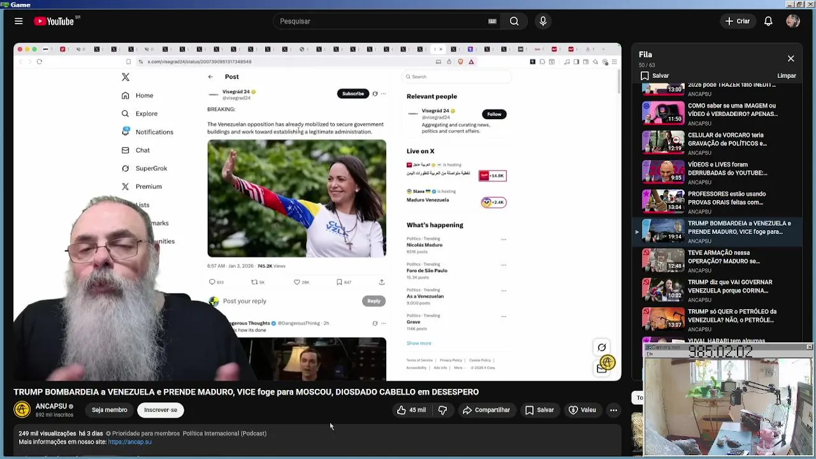Open Notifications in the X sidebar
This screenshot has width=816, height=459.
(147, 132)
